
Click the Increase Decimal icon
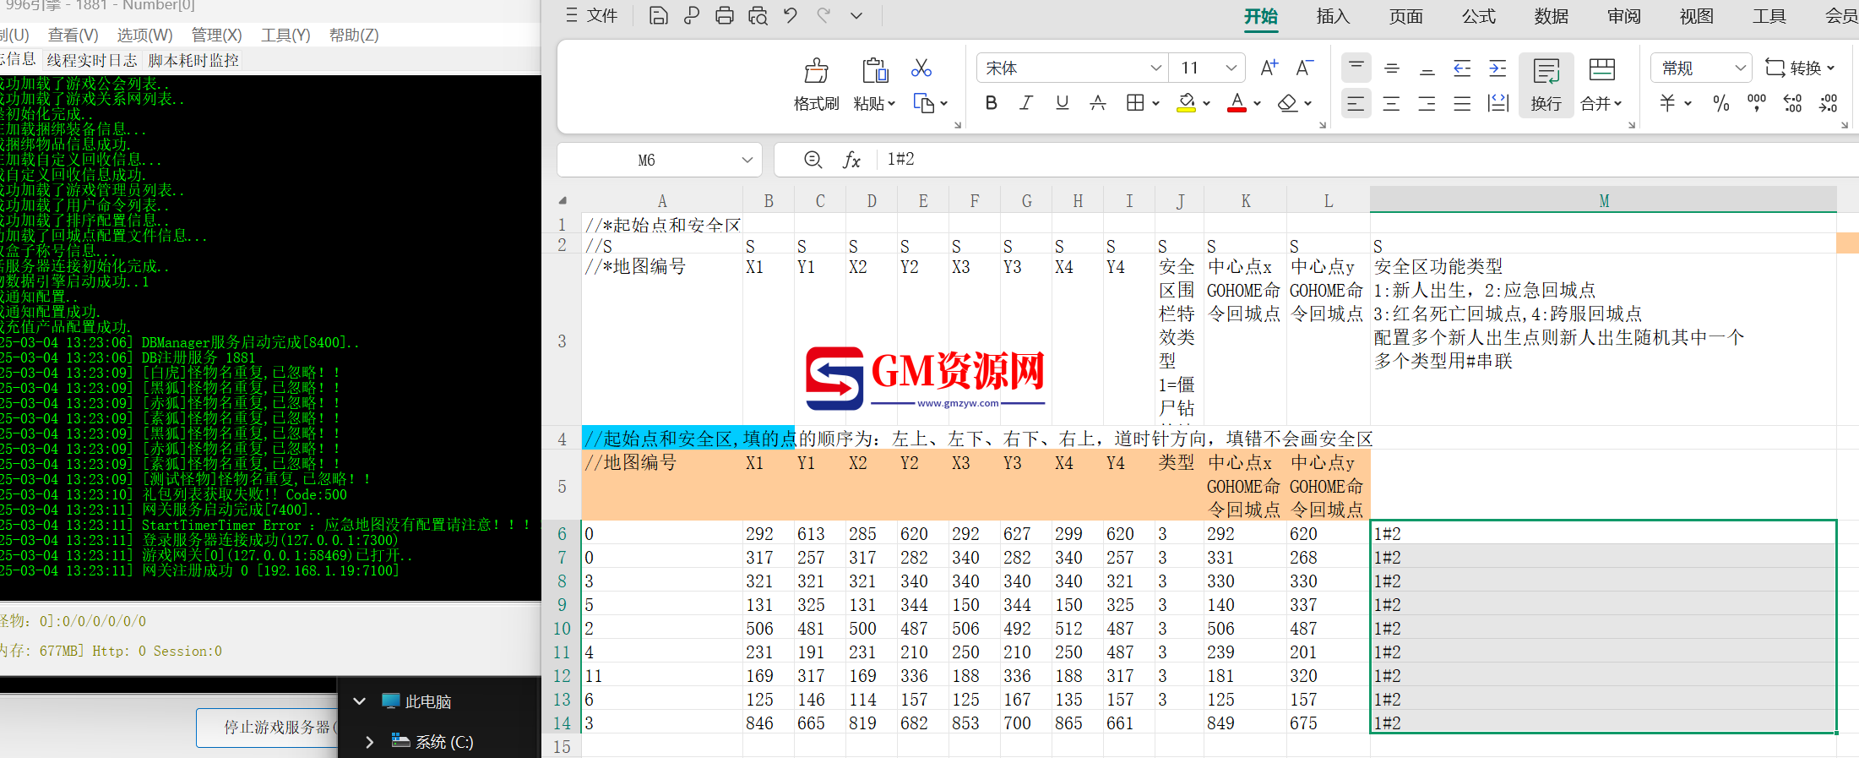coord(1792,103)
